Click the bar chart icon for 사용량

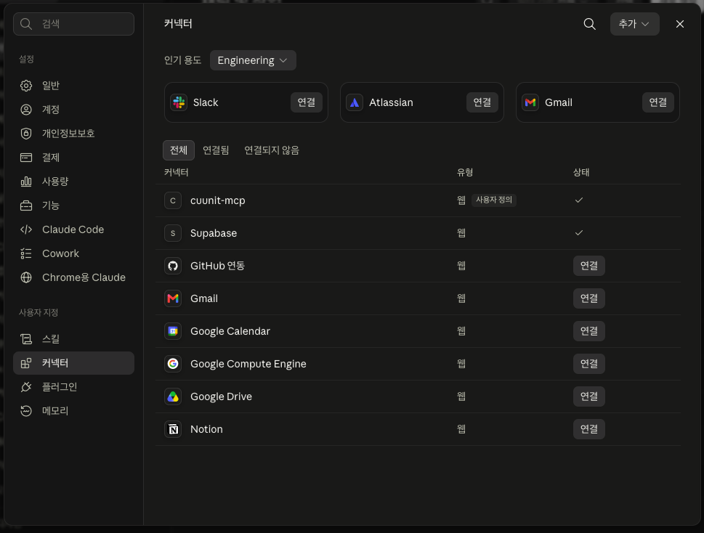click(26, 182)
